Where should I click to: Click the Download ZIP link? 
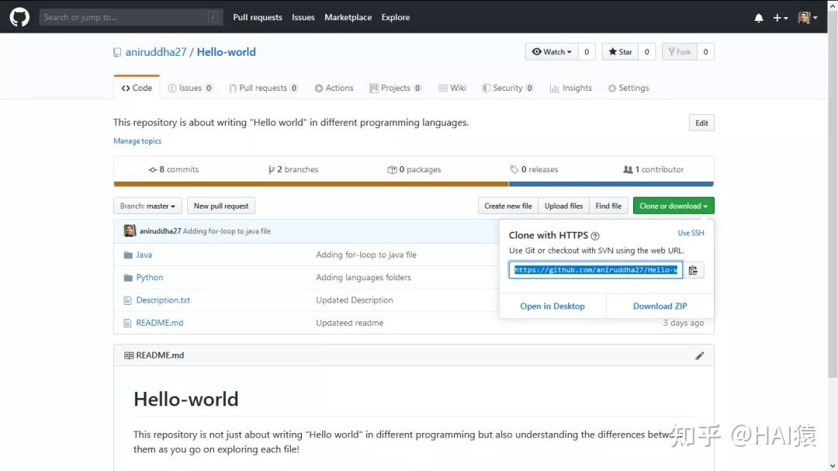[659, 306]
